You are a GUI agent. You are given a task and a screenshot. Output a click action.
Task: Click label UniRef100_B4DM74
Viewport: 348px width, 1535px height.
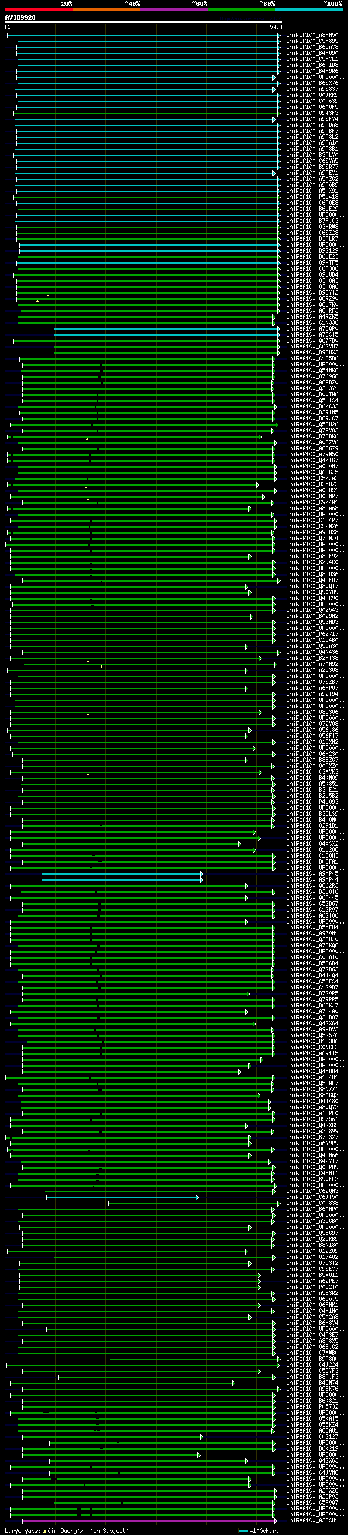312,1383
